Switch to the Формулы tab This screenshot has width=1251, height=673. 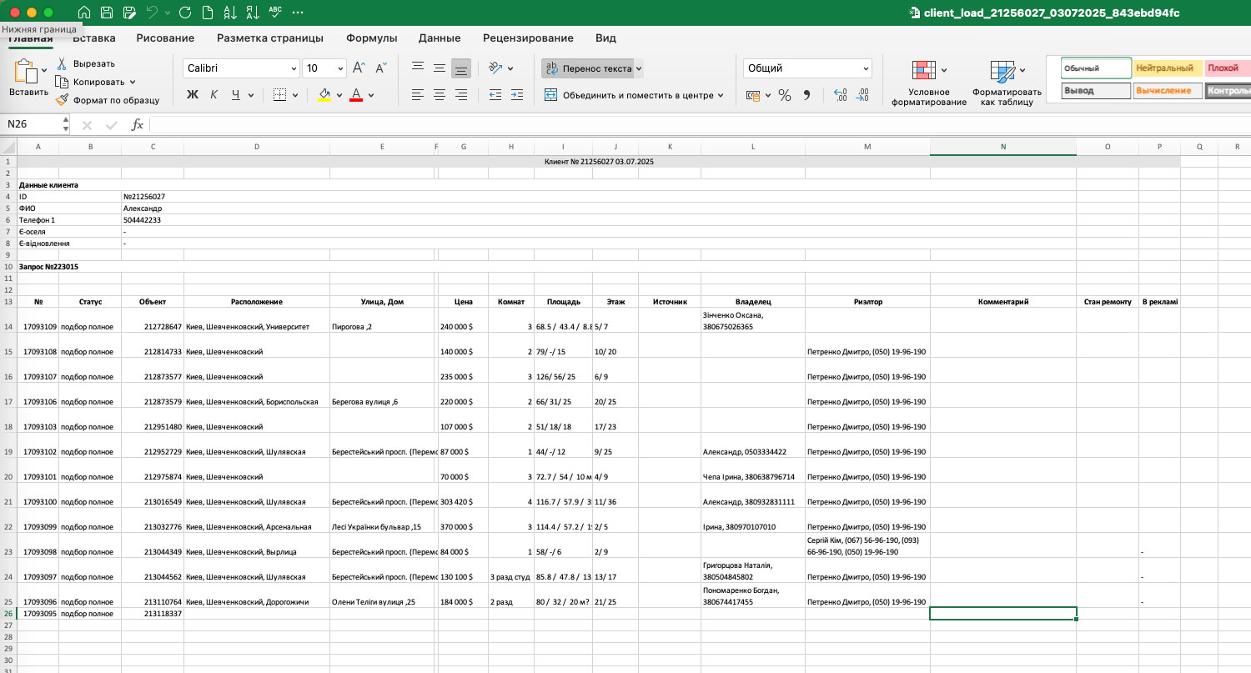point(371,38)
